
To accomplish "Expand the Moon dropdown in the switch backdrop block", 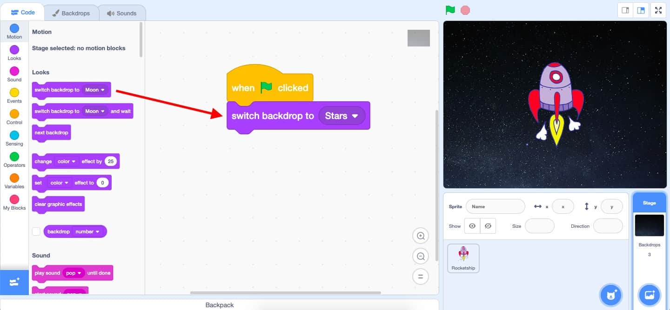I will click(95, 90).
